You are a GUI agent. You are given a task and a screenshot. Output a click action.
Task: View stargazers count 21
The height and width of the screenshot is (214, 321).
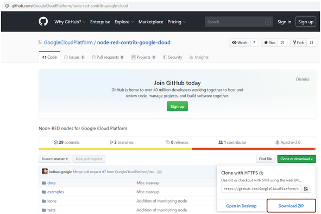282,42
